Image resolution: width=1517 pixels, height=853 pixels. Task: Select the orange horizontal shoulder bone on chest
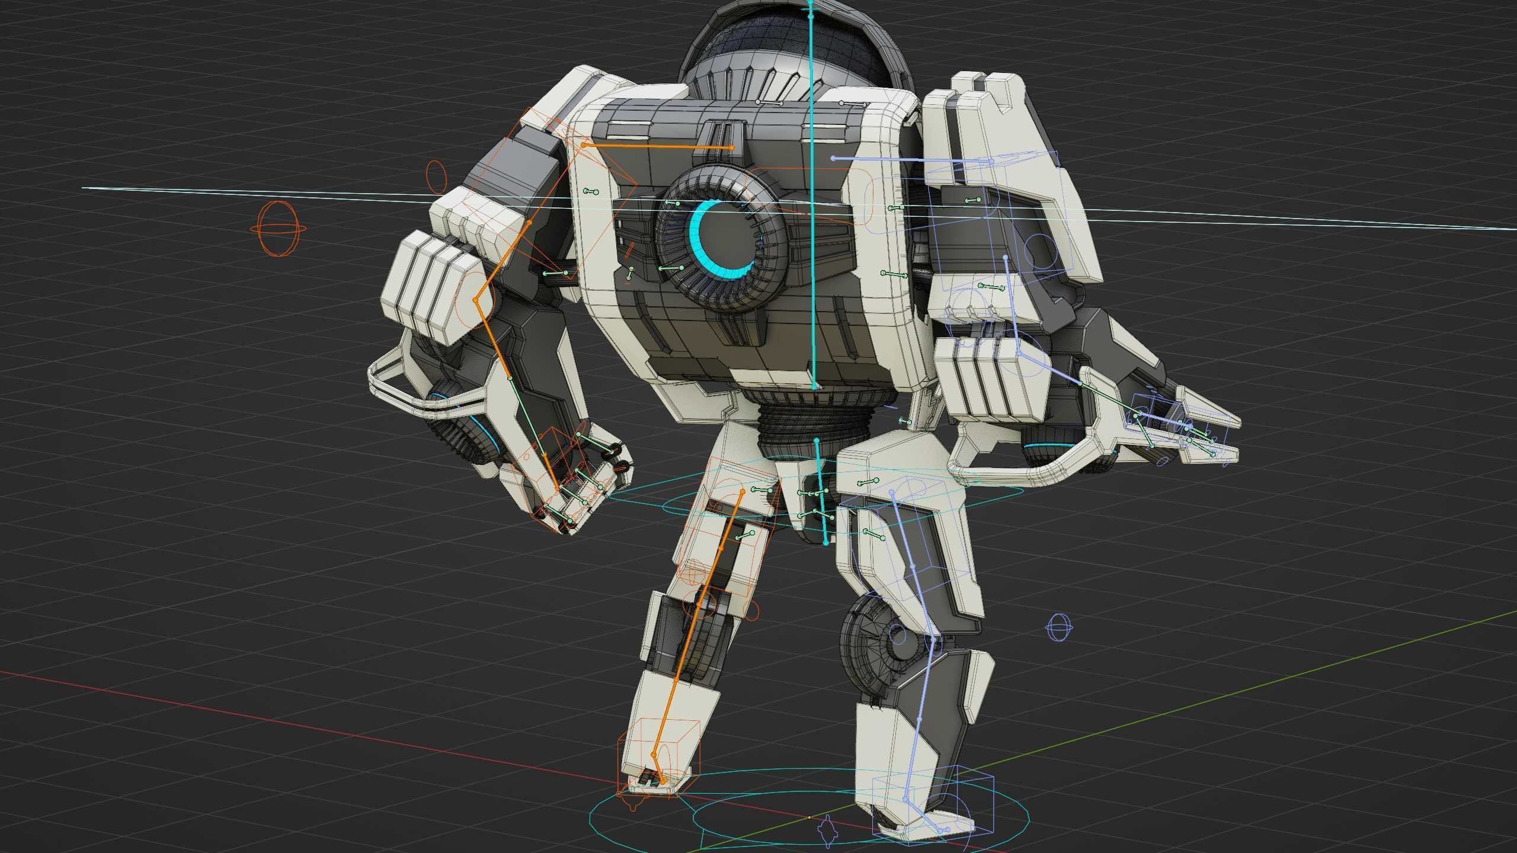[x=658, y=146]
